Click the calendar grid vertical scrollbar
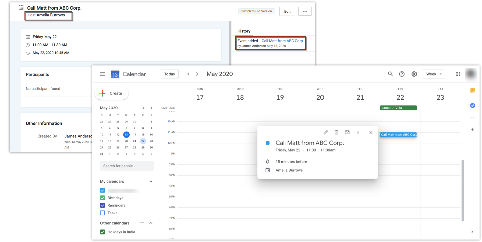482x242 pixels. [x=463, y=190]
